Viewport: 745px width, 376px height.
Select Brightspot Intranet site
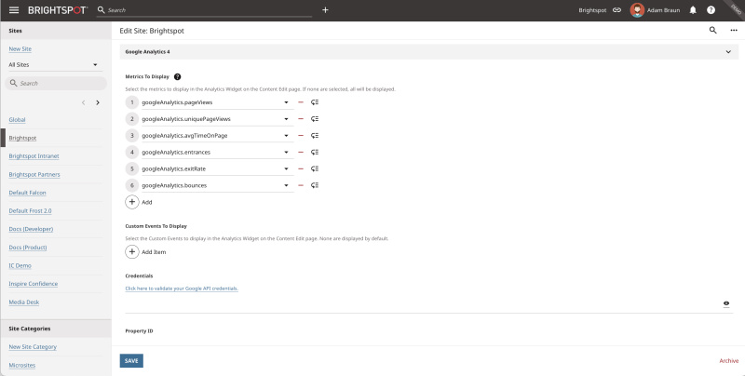click(34, 156)
